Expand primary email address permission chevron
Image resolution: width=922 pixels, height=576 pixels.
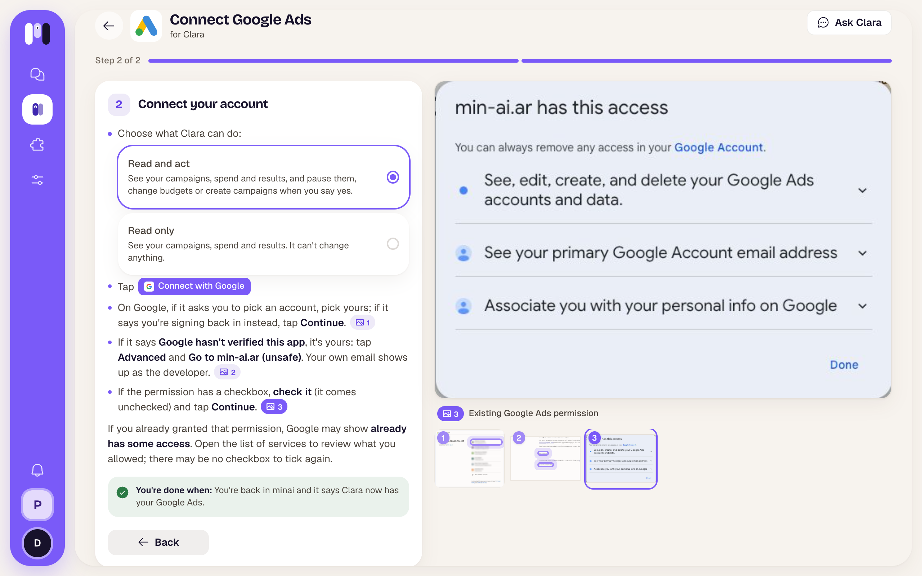[862, 253]
